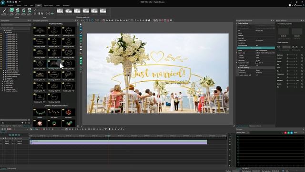Click the template search input field
Viewport: 305px width, 172px height.
coord(16,25)
